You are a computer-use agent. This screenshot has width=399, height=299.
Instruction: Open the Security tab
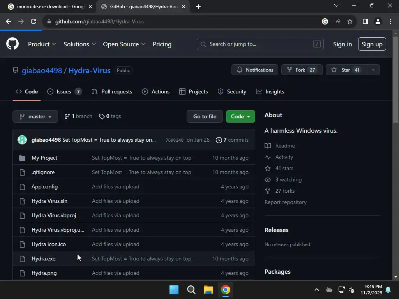coord(232,91)
